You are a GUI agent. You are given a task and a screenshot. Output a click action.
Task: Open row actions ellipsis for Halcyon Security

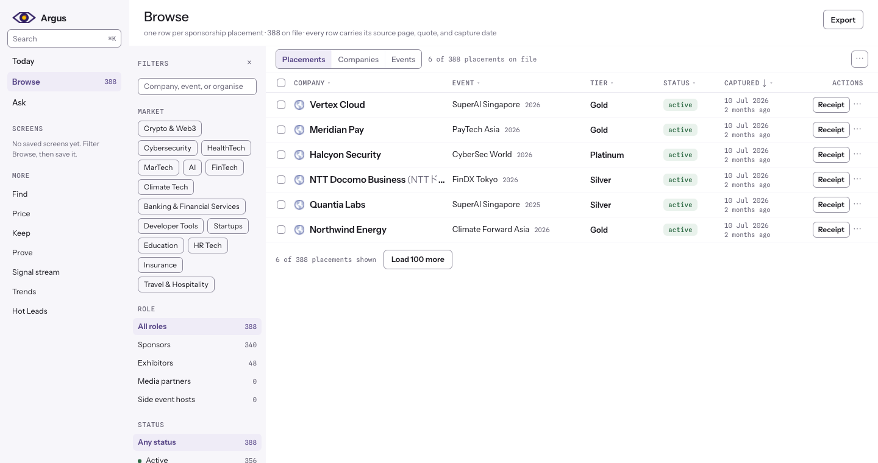[857, 154]
